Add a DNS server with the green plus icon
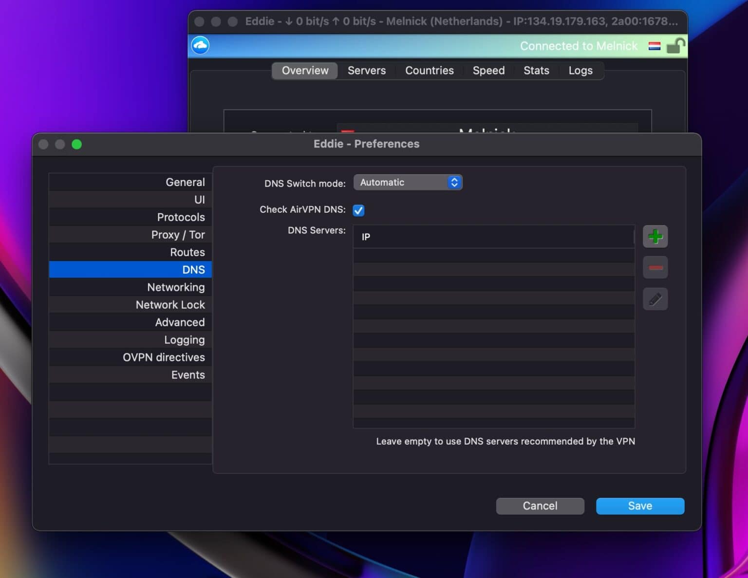Viewport: 748px width, 578px height. point(655,237)
